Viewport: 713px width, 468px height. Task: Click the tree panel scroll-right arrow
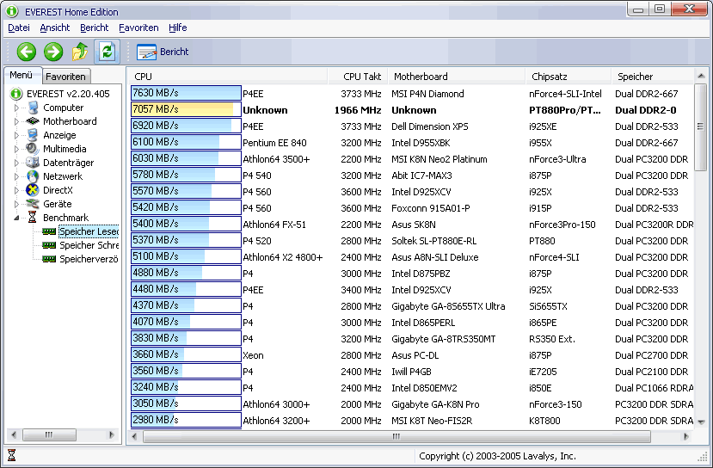tap(112, 434)
